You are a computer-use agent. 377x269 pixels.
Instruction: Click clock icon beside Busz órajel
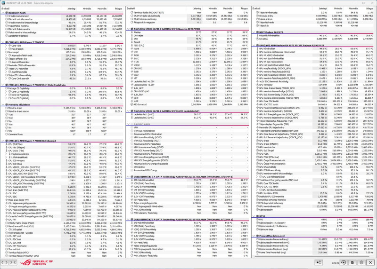(7, 52)
